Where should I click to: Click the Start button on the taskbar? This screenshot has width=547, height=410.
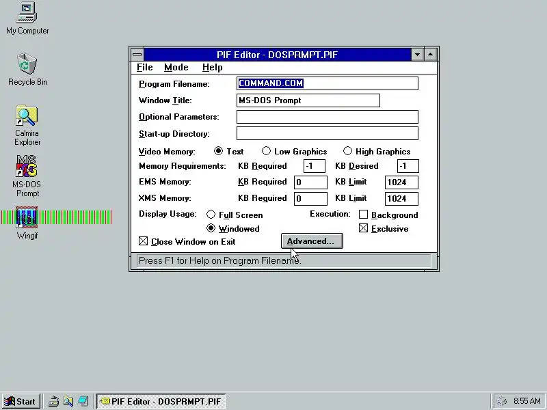pyautogui.click(x=21, y=402)
